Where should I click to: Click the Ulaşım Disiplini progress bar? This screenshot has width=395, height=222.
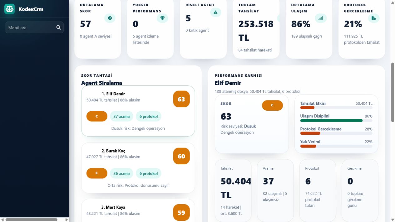[x=336, y=120]
